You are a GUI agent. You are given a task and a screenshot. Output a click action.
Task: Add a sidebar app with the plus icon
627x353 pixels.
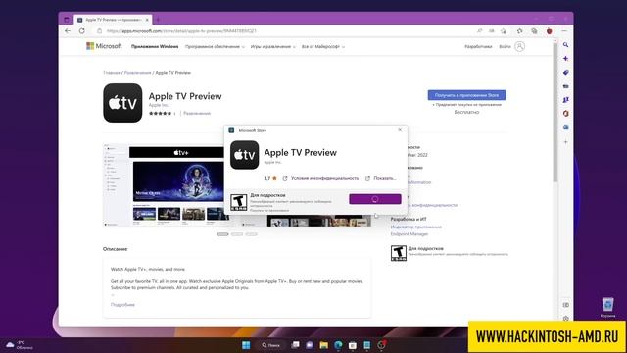566,141
